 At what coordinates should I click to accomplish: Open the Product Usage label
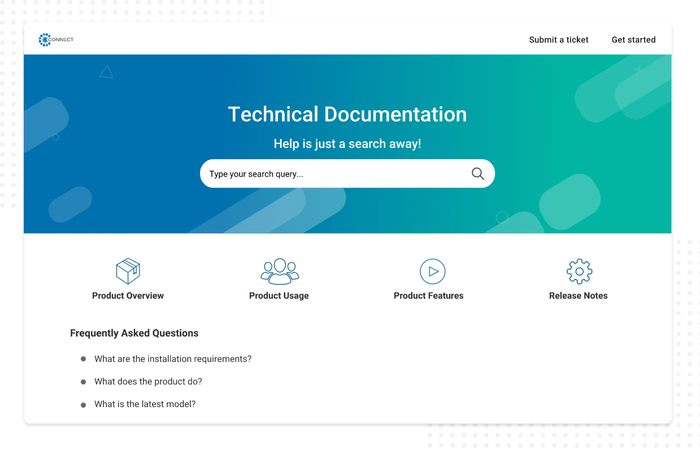279,296
